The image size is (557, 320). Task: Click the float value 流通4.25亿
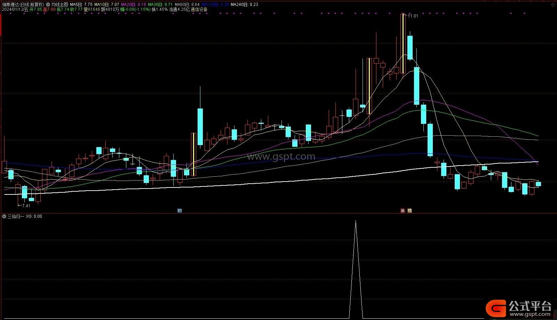pos(179,9)
